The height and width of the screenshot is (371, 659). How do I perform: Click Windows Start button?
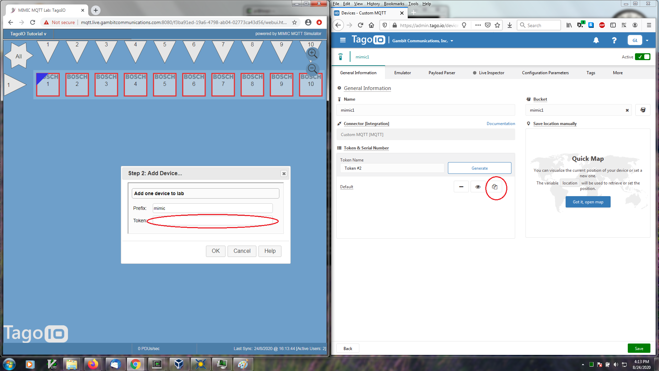click(9, 364)
